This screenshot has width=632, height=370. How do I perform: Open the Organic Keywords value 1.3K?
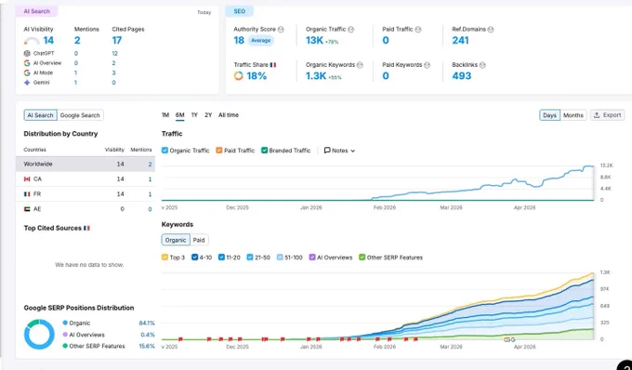[x=316, y=76]
